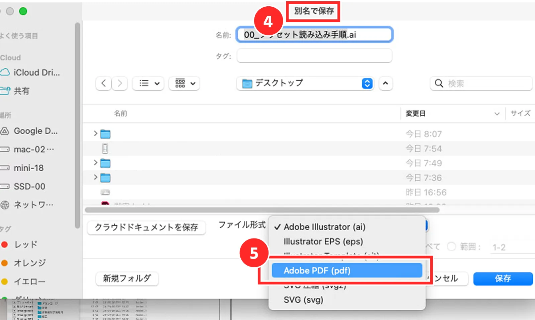The height and width of the screenshot is (320, 535).
Task: Choose SVG (svg) format
Action: click(x=347, y=300)
